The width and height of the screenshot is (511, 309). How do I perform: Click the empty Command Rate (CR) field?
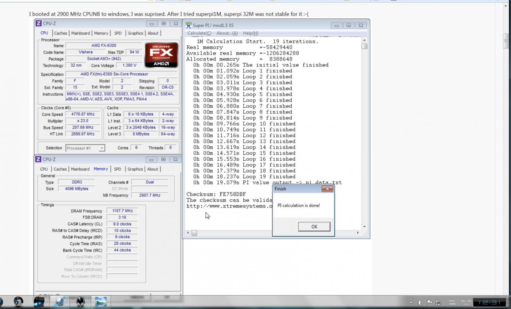[122, 257]
